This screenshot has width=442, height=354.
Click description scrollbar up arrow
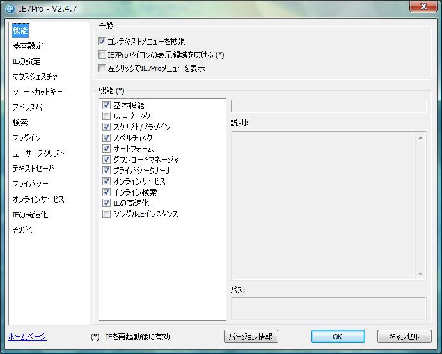pos(420,138)
